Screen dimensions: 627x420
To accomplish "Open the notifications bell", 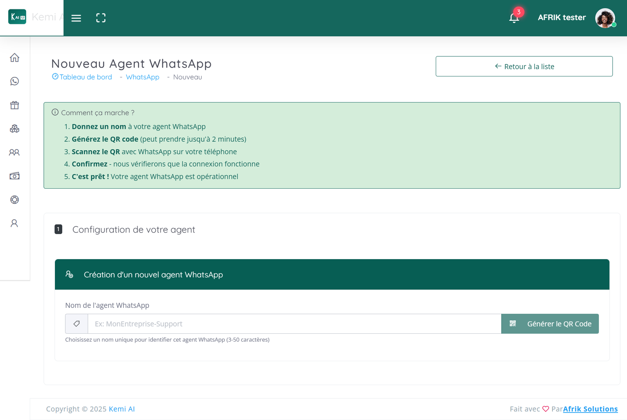I will point(514,18).
